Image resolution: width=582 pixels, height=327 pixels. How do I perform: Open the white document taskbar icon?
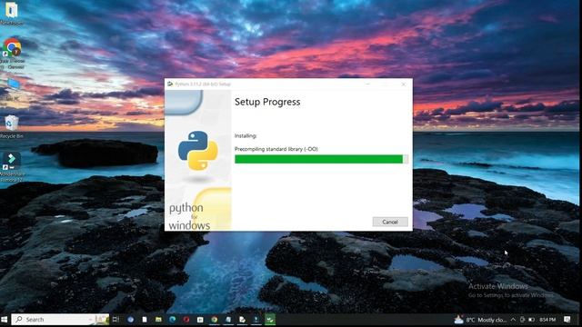coord(145,319)
